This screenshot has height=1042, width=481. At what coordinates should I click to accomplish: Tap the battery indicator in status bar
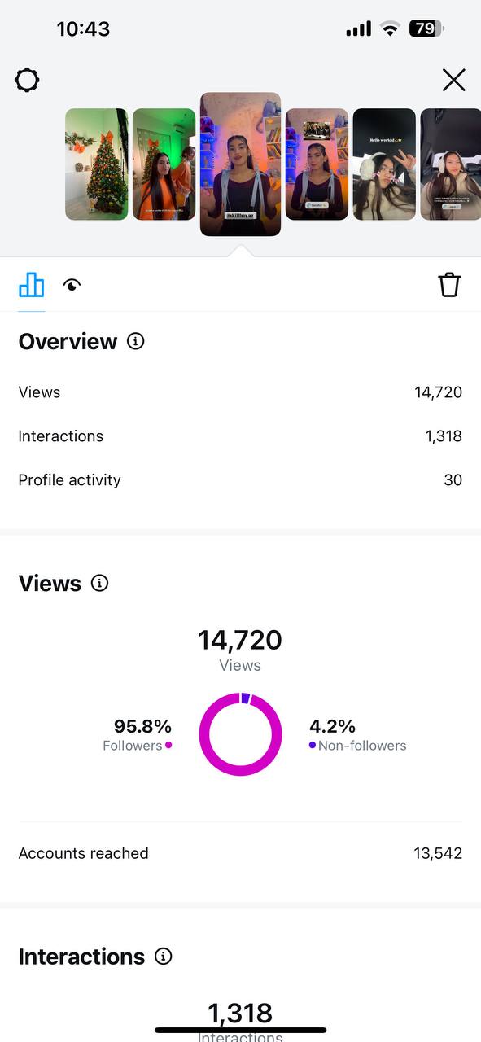(426, 28)
